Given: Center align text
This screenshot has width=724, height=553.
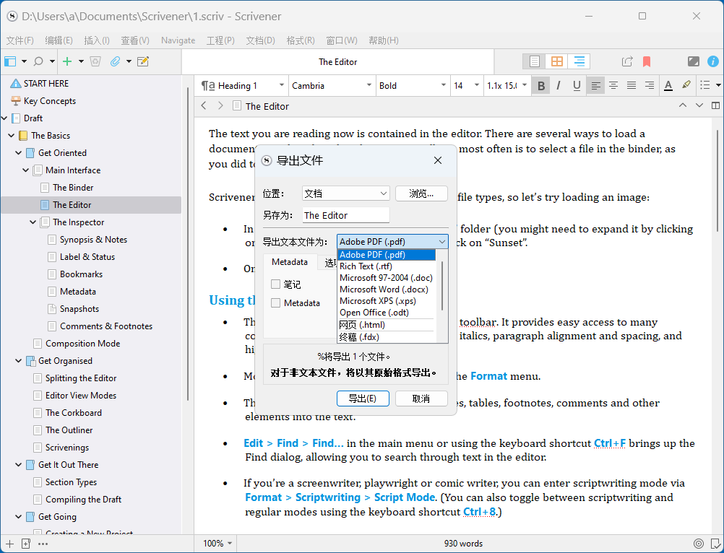Looking at the screenshot, I should (x=613, y=86).
